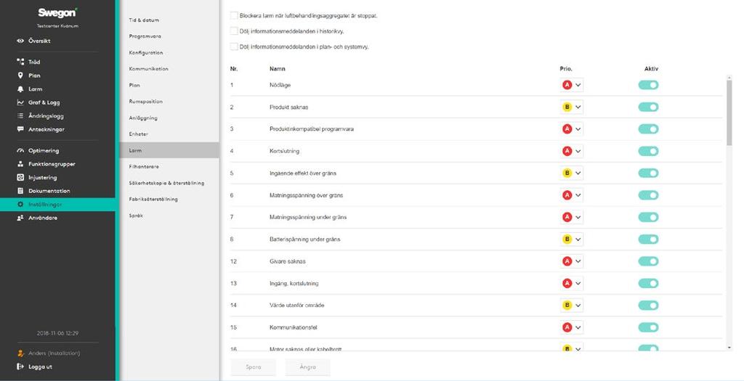Open priority dropdown arrow for Kortslutning
The image size is (744, 381).
pos(578,151)
